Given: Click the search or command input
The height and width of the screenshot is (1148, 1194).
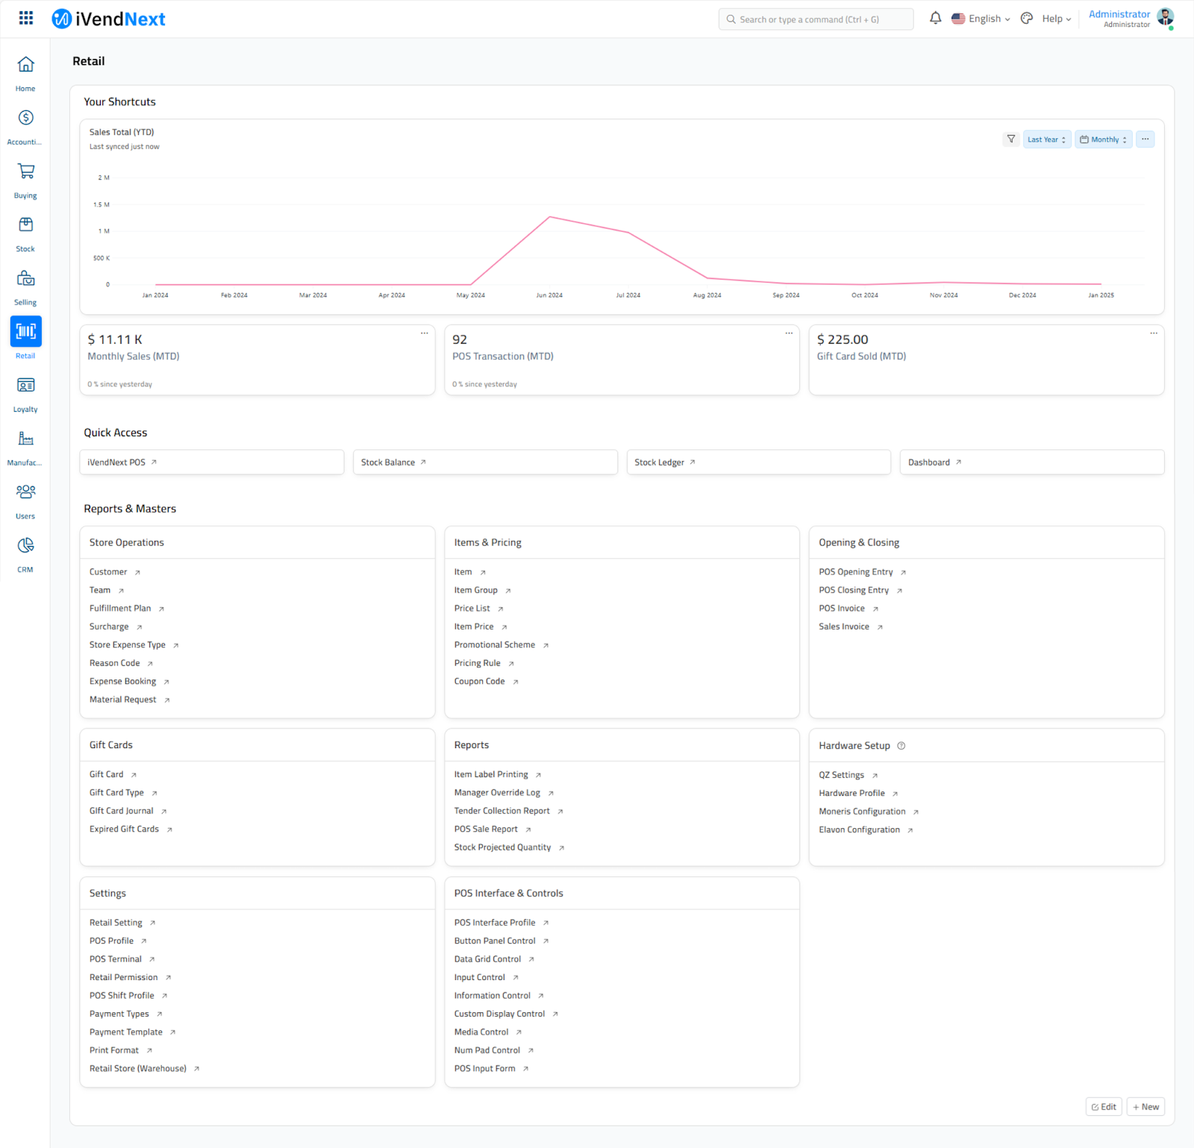Looking at the screenshot, I should point(816,19).
